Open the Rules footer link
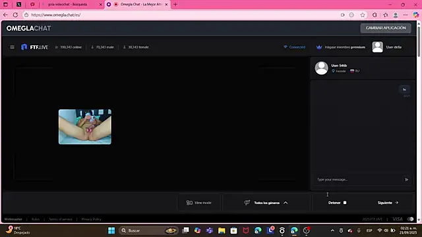Image resolution: width=422 pixels, height=237 pixels. point(35,219)
